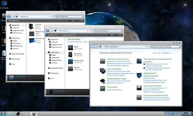193x116 pixels.
Task: Select Рабочий стол in the Библиотеки window sidebar
Action: point(56,47)
